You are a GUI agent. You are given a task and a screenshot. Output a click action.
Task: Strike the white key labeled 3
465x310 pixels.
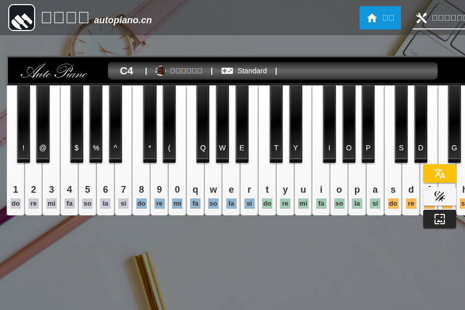point(52,190)
